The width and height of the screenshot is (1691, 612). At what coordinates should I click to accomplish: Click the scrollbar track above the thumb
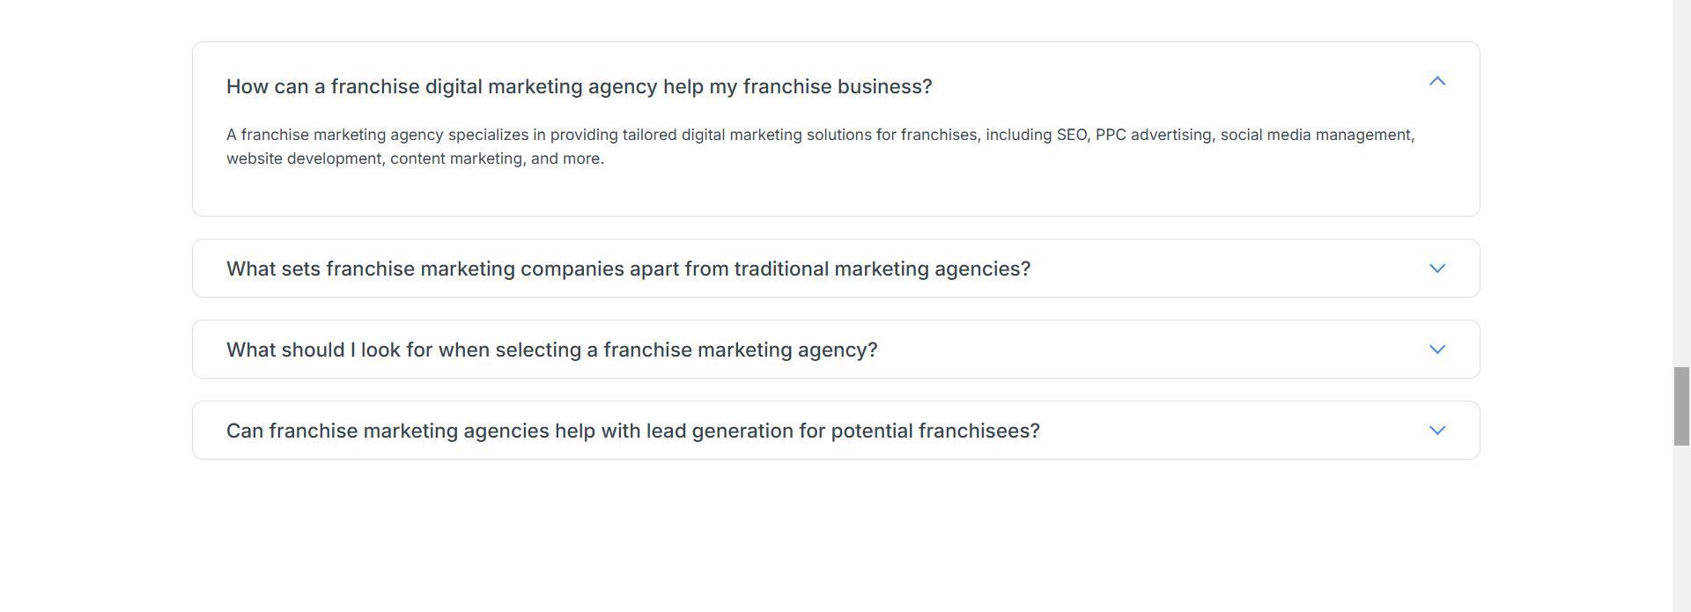coord(1681,176)
